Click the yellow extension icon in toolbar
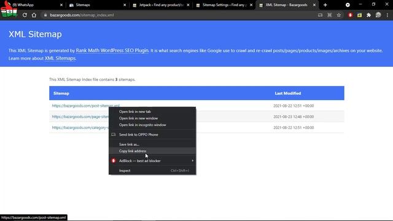This screenshot has width=393, height=221. (x=359, y=15)
